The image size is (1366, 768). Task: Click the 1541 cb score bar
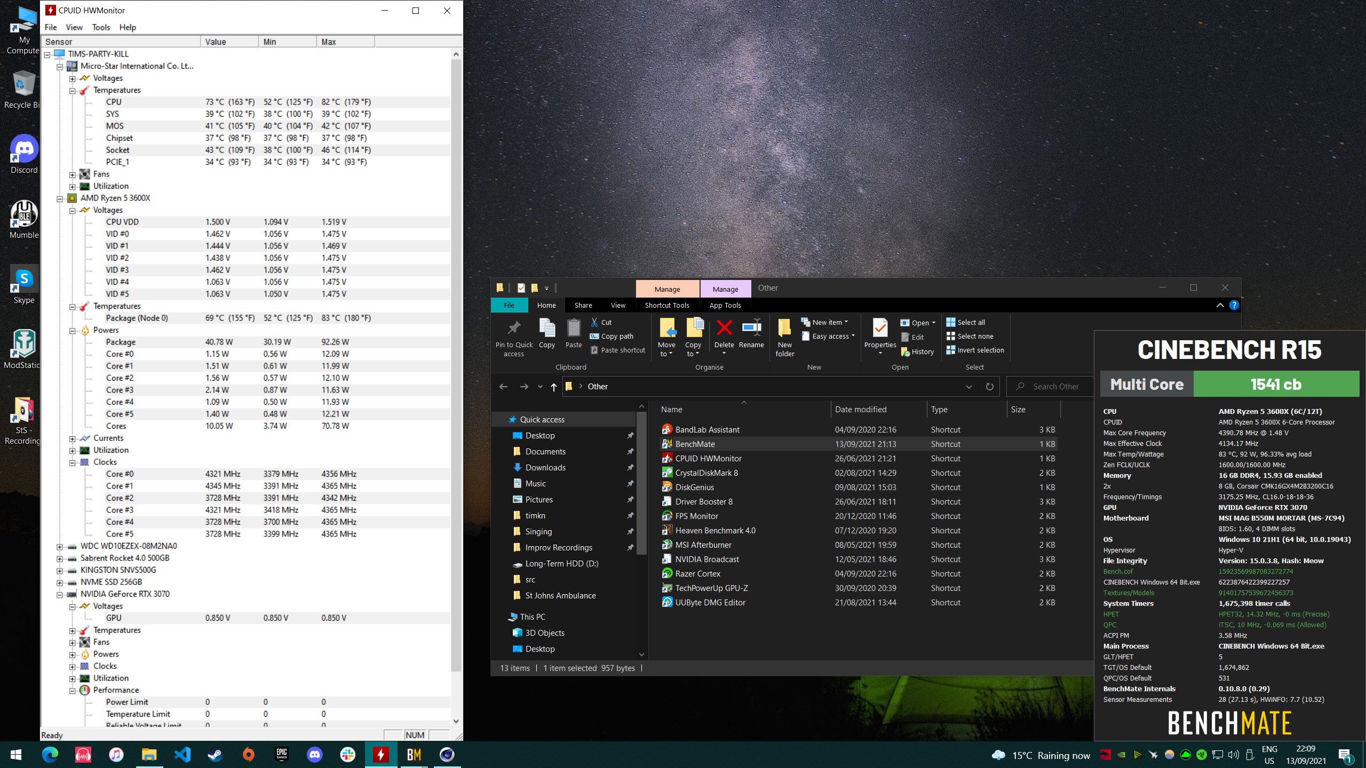(x=1276, y=385)
